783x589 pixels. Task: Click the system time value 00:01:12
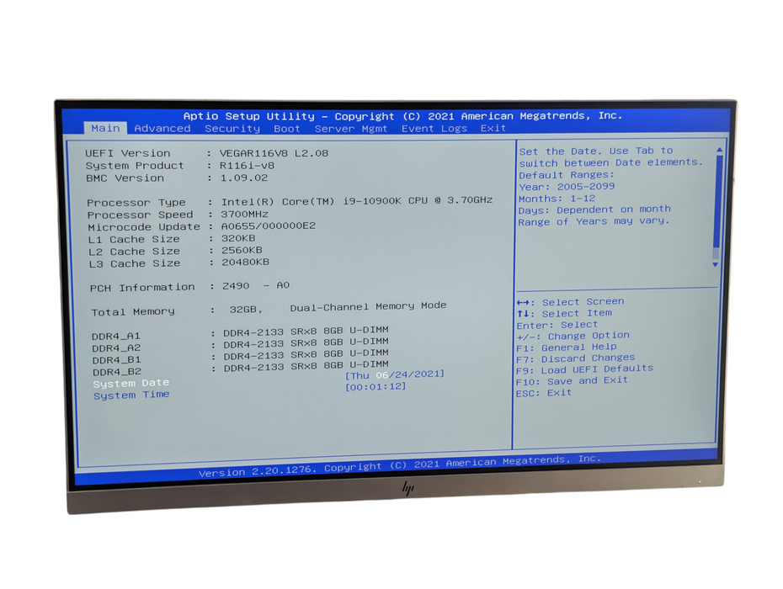point(376,386)
